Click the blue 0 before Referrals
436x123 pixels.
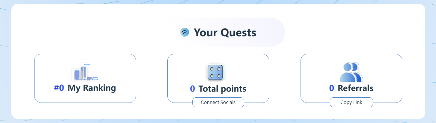(x=332, y=88)
